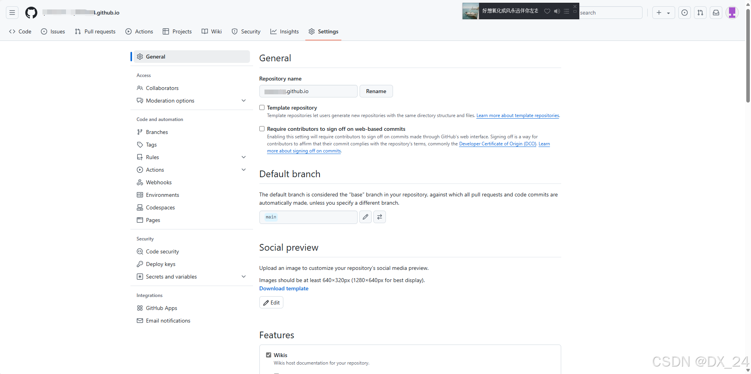Click the repository name in the header
This screenshot has width=751, height=374.
[81, 13]
